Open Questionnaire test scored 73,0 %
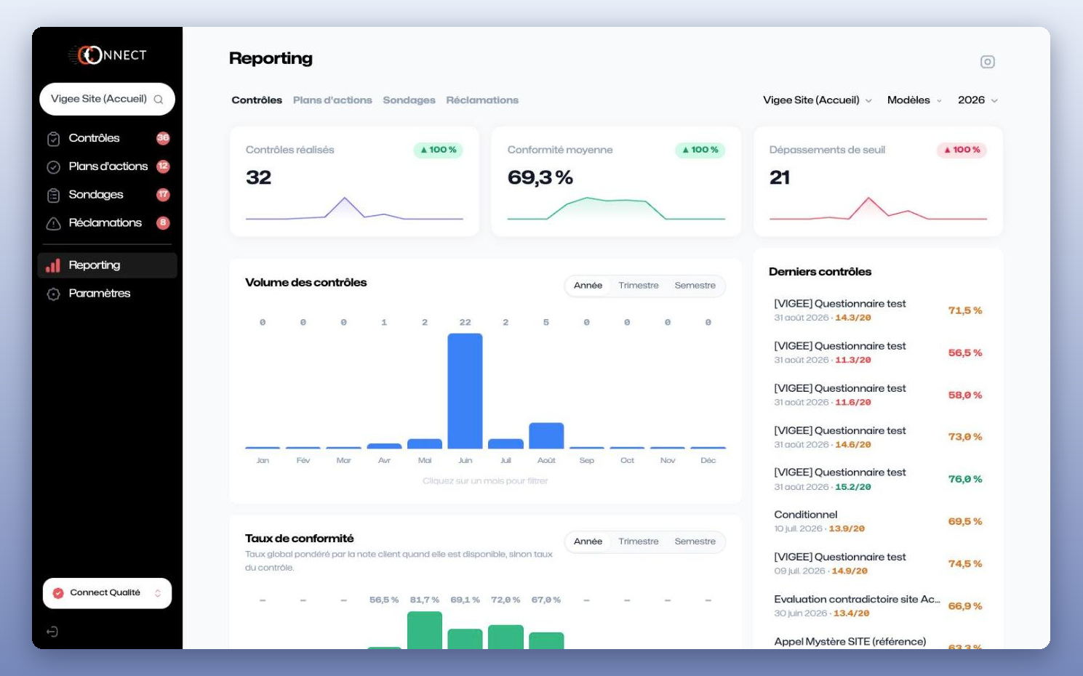The height and width of the screenshot is (676, 1083). coord(878,437)
